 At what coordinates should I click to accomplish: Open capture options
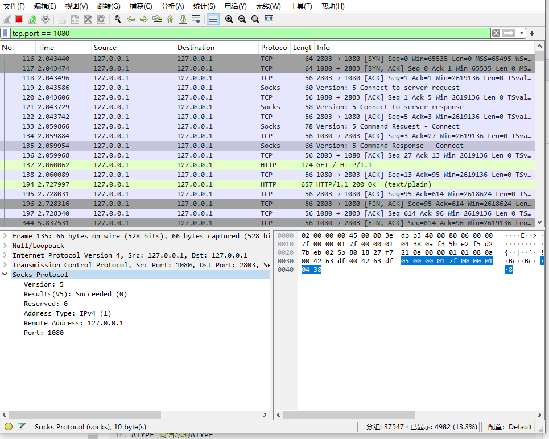click(x=46, y=19)
